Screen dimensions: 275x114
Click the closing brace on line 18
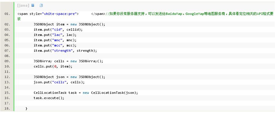(x=26, y=108)
